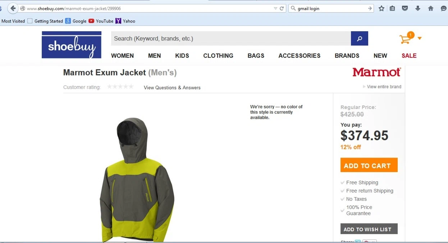Viewport: 448px width, 243px height.
Task: Open the BRANDS menu
Action: tap(347, 56)
